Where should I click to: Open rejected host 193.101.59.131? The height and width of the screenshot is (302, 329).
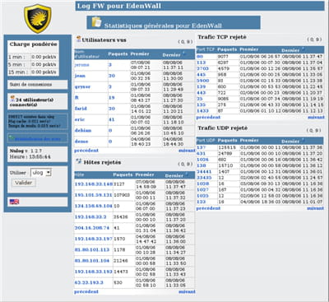pos(93,195)
